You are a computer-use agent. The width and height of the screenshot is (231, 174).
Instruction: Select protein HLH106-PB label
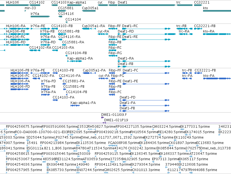pos(20,70)
